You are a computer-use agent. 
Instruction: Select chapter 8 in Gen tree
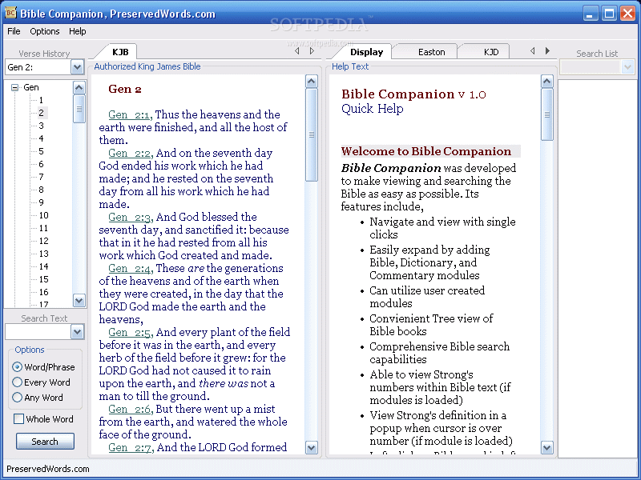(41, 190)
